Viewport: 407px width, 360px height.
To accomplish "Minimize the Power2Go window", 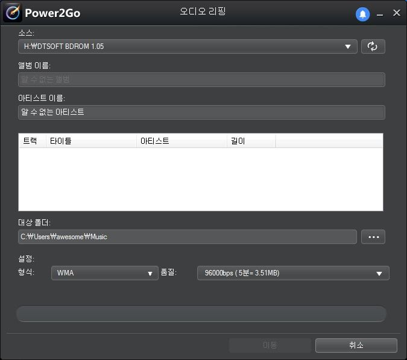I will point(380,14).
